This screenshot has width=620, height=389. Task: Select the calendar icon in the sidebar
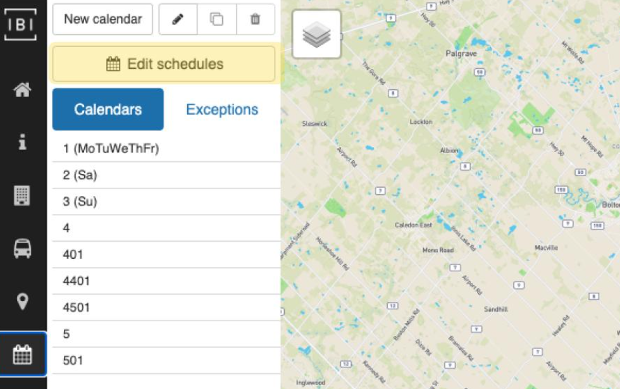[x=23, y=354]
